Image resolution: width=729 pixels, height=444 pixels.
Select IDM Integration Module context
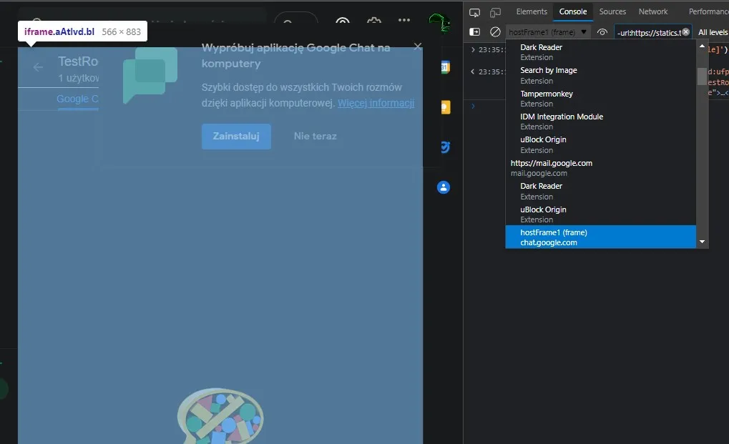[601, 122]
